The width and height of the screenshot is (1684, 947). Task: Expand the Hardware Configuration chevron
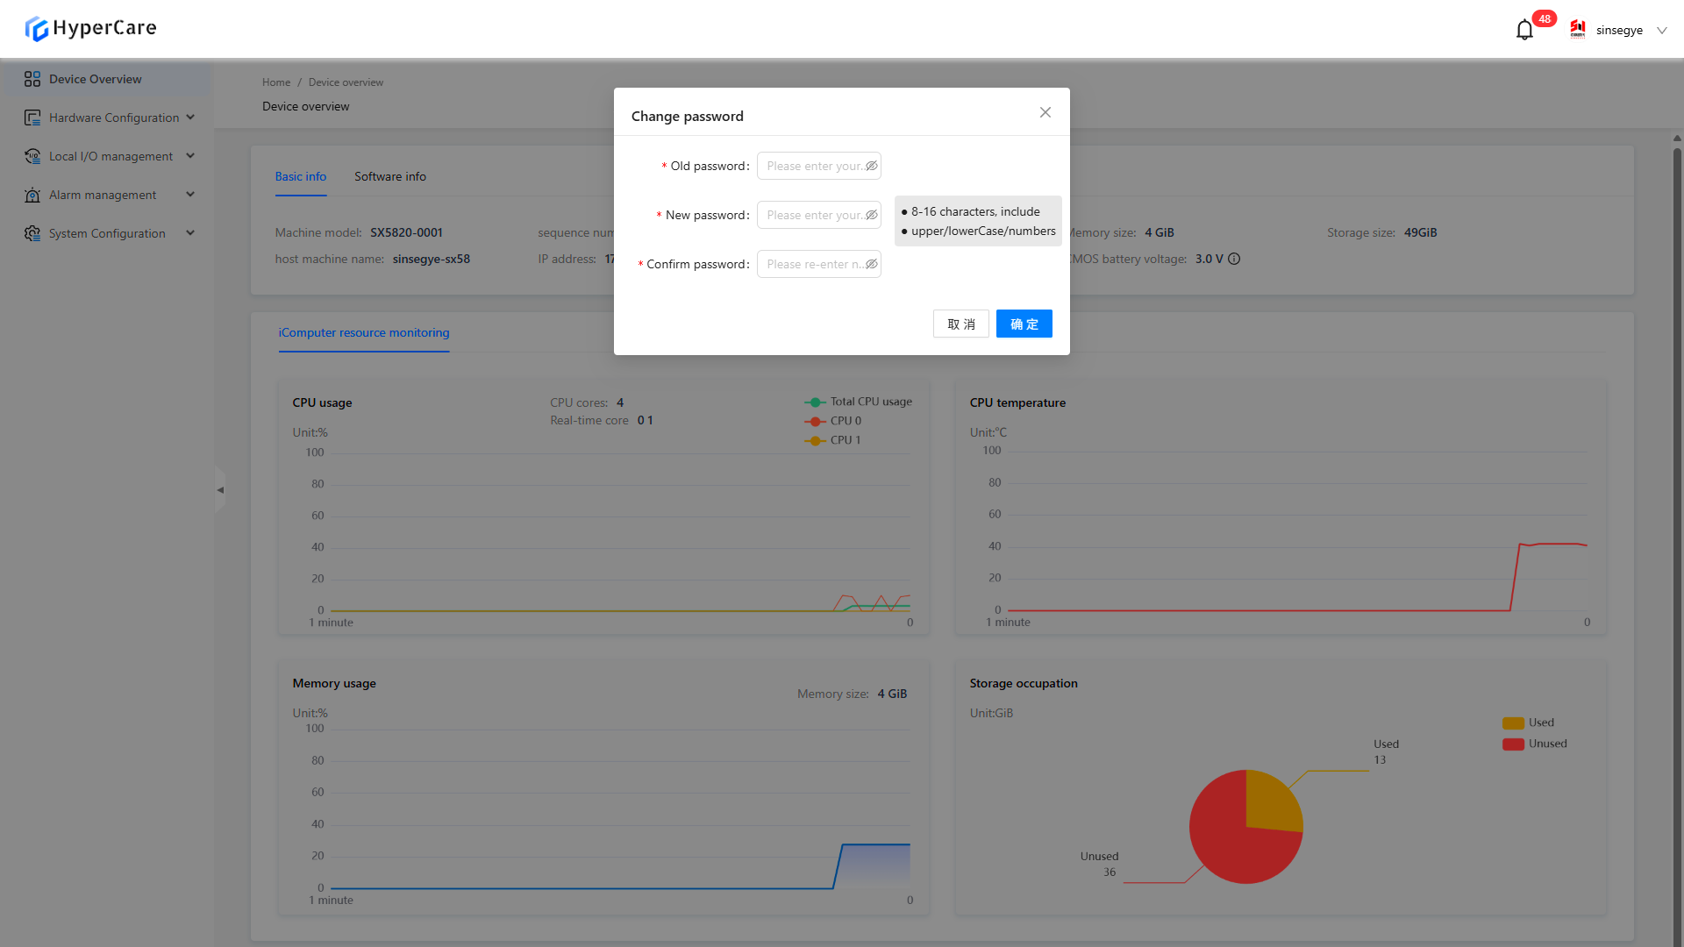tap(190, 117)
